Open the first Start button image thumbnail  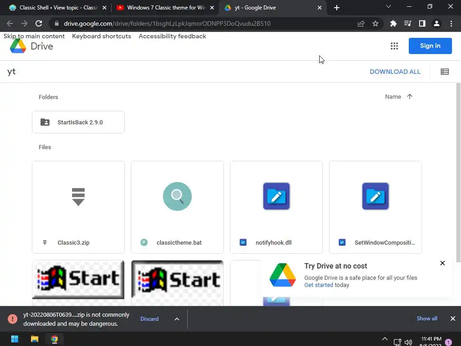click(78, 280)
